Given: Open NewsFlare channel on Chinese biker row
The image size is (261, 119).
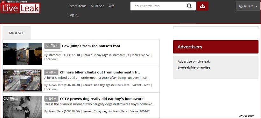Looking at the screenshot, I should pos(122,85).
